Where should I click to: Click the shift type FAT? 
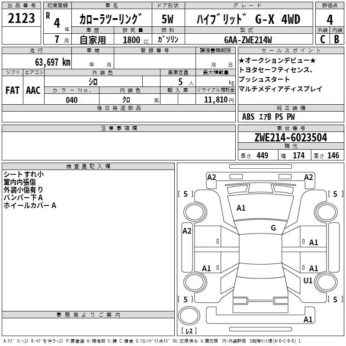(13, 90)
